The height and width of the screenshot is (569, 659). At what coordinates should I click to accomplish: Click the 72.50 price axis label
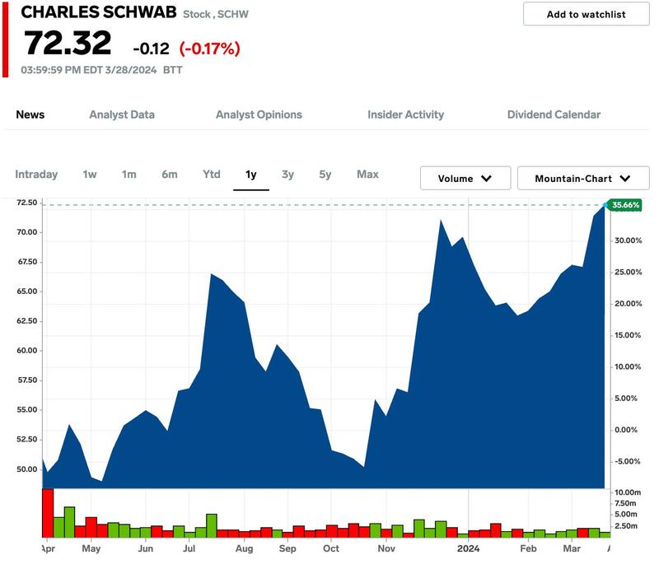point(27,203)
